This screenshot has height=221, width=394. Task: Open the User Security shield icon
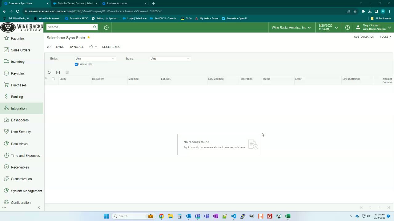[x=6, y=132]
